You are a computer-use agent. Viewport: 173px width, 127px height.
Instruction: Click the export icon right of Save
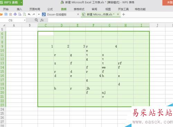[x=10, y=14]
